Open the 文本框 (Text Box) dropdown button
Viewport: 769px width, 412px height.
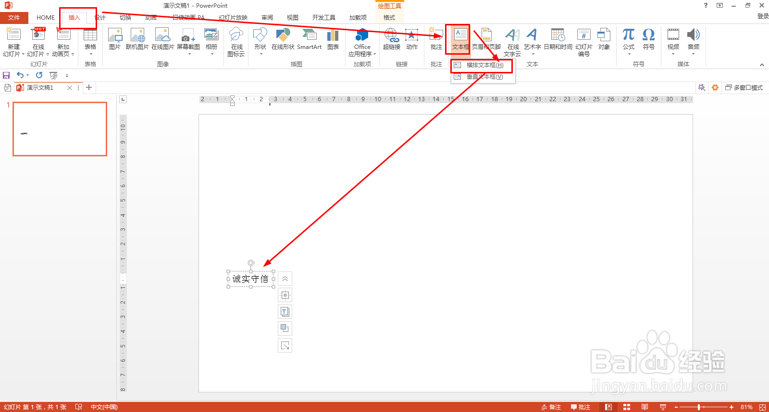coord(460,39)
